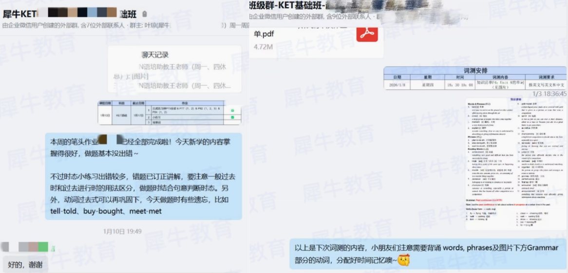Open the 词测安排 schedule table image

(x=475, y=78)
